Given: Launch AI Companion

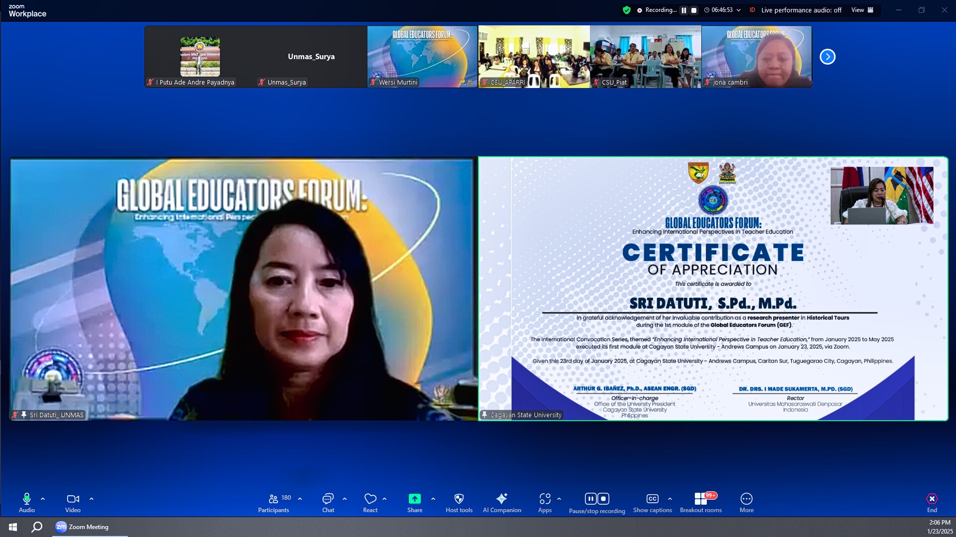Looking at the screenshot, I should (502, 502).
